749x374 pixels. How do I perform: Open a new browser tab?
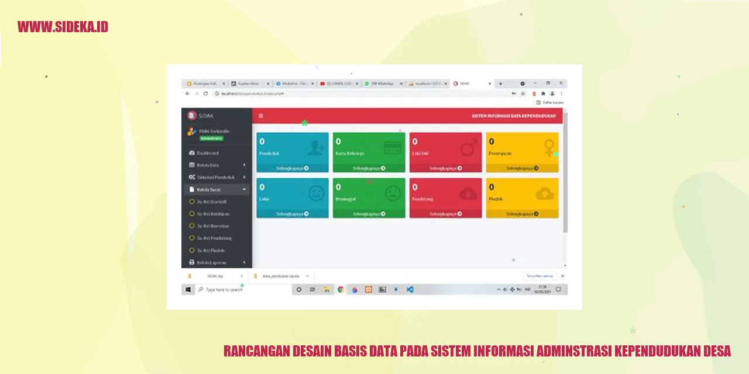(500, 84)
